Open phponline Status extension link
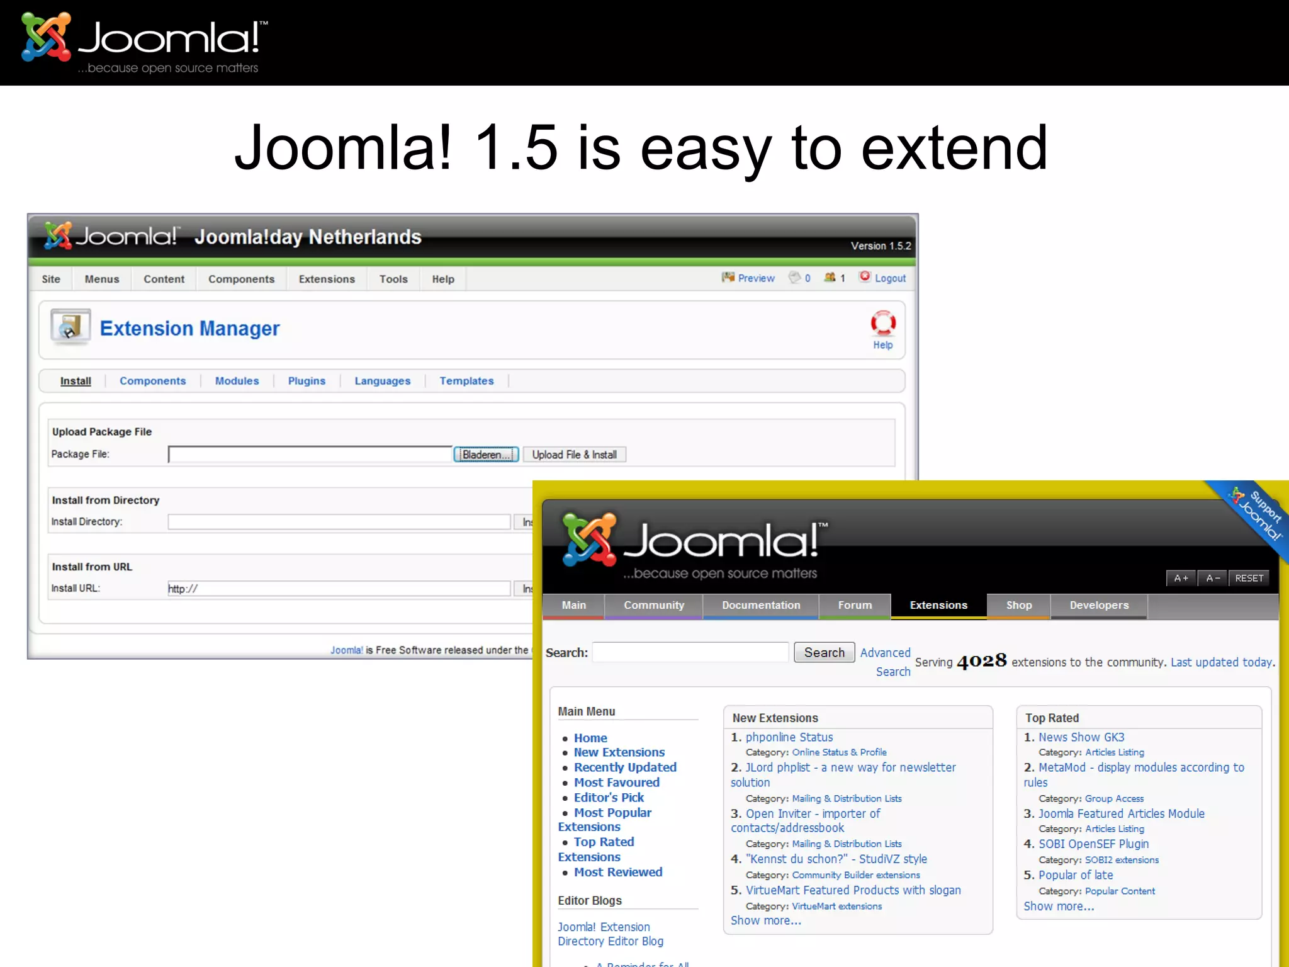 [x=789, y=737]
